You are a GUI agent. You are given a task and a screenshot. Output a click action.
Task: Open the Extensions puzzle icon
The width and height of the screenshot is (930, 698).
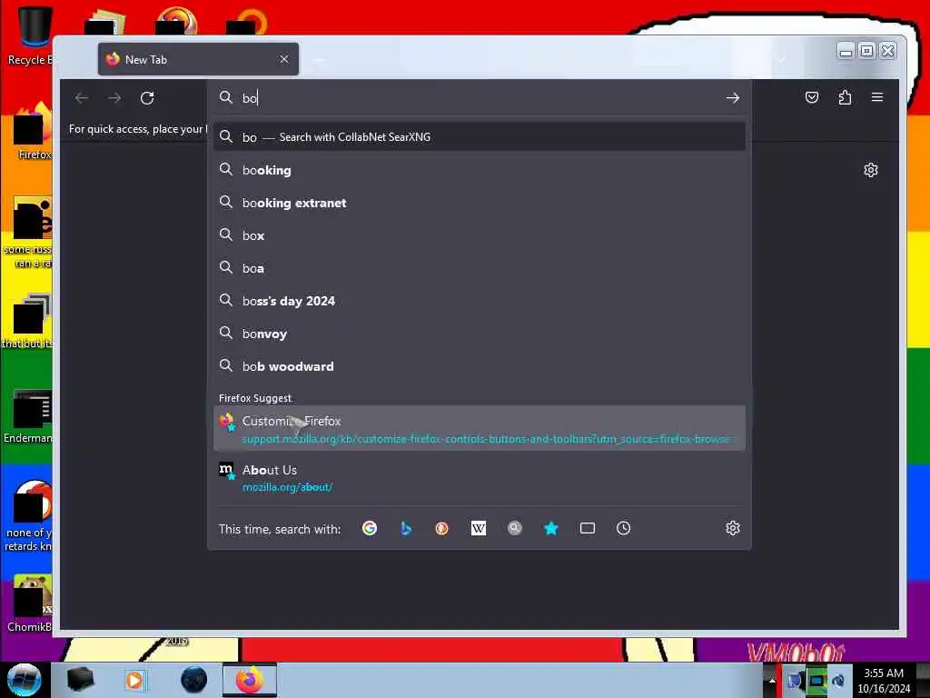[x=845, y=97]
